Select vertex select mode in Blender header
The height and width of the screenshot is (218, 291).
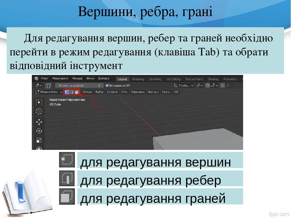[x=67, y=92]
